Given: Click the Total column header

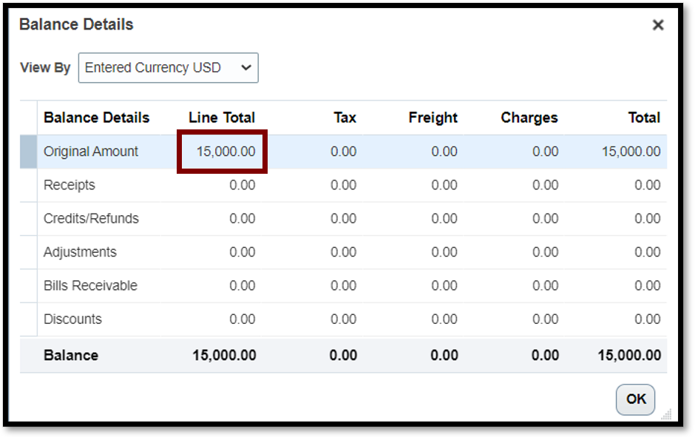Looking at the screenshot, I should pos(644,118).
